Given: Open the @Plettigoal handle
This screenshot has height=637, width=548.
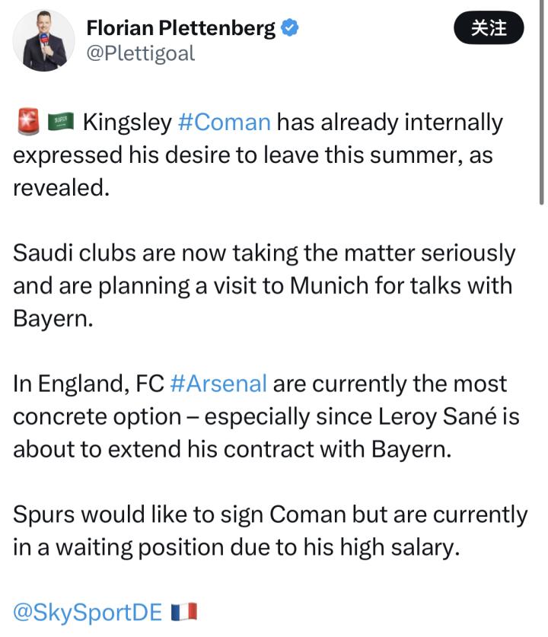Looking at the screenshot, I should [x=141, y=53].
